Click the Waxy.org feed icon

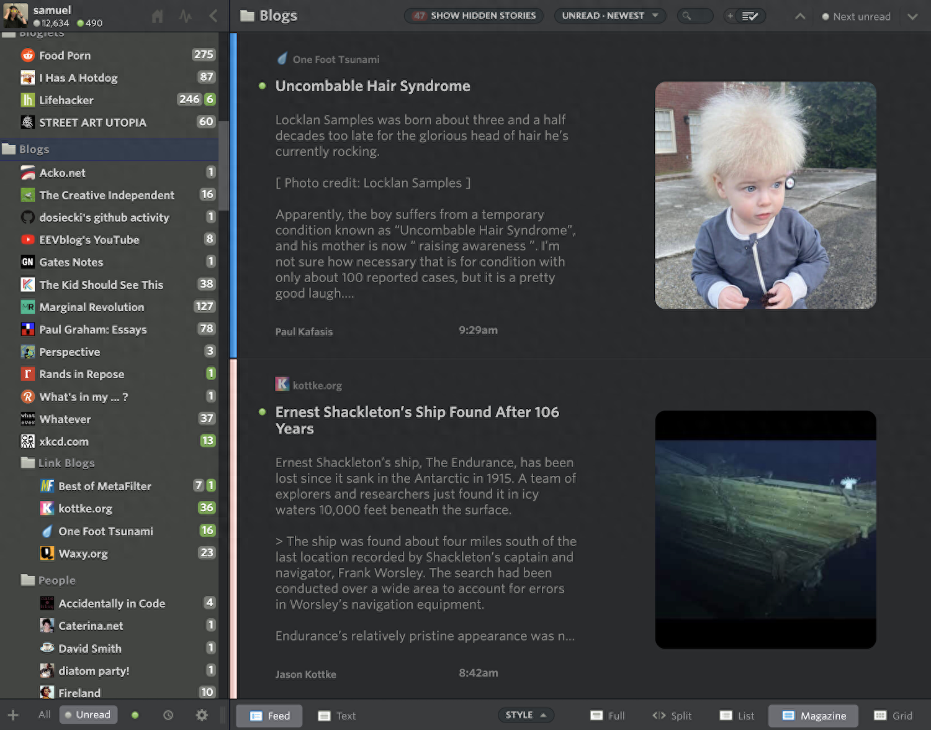pyautogui.click(x=47, y=553)
